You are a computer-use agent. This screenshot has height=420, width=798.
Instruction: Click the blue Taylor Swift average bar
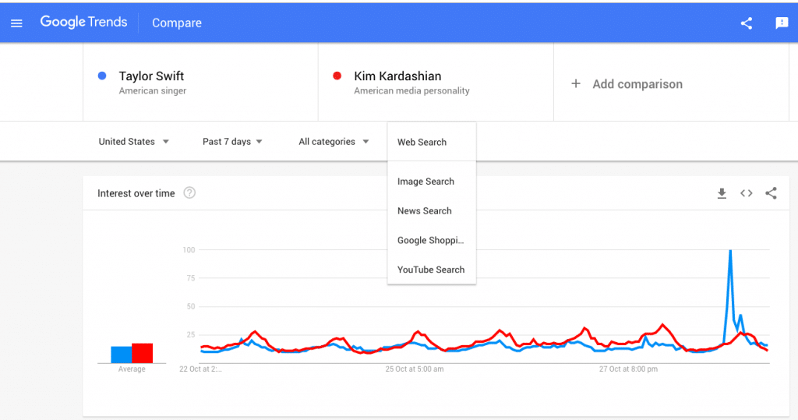tap(122, 355)
